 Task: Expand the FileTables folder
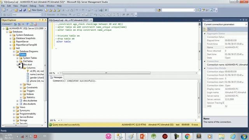coord(18,61)
